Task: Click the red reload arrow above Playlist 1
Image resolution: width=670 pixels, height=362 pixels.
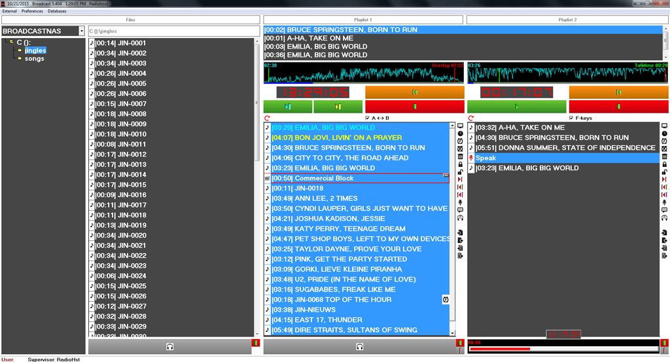Action: 267,118
